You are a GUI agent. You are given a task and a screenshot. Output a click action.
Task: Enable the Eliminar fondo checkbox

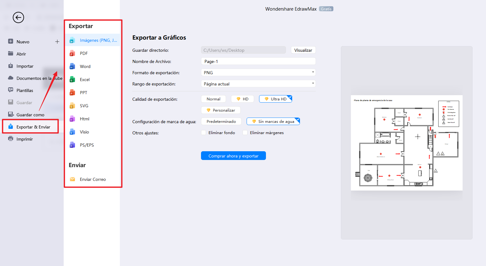pyautogui.click(x=204, y=133)
